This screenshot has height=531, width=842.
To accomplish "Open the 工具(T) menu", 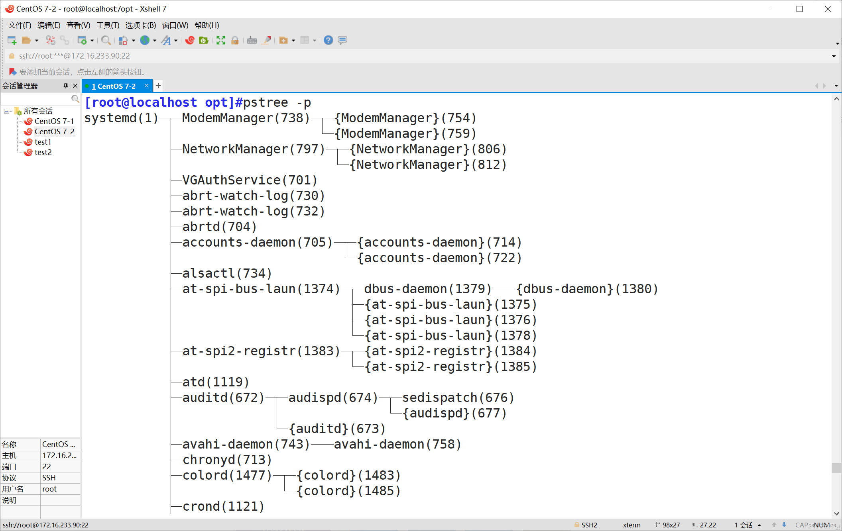I will click(108, 25).
